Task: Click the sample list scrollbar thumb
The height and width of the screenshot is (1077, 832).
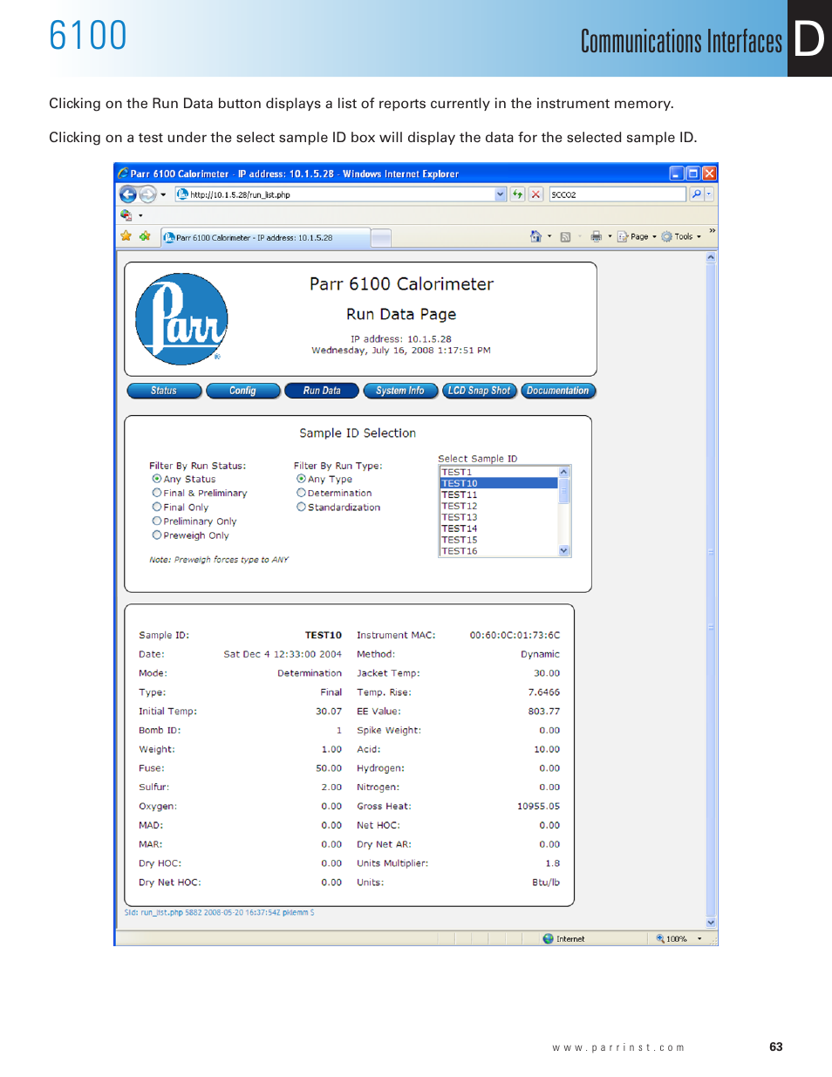Action: coord(563,491)
